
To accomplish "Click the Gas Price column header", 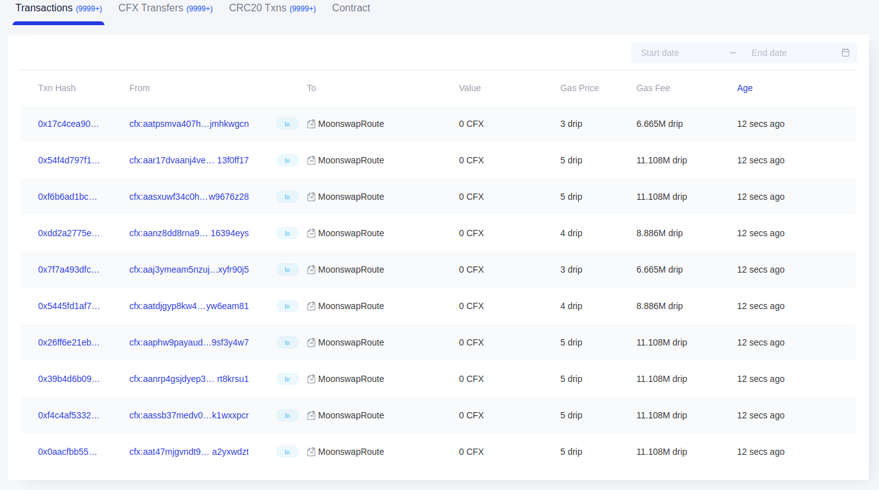I will click(579, 88).
